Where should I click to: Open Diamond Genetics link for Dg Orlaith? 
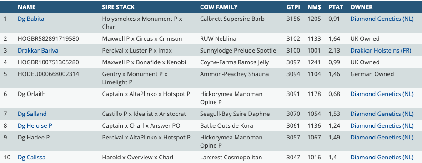point(382,94)
